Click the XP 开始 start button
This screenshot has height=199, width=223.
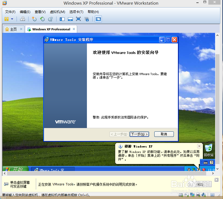point(15,169)
